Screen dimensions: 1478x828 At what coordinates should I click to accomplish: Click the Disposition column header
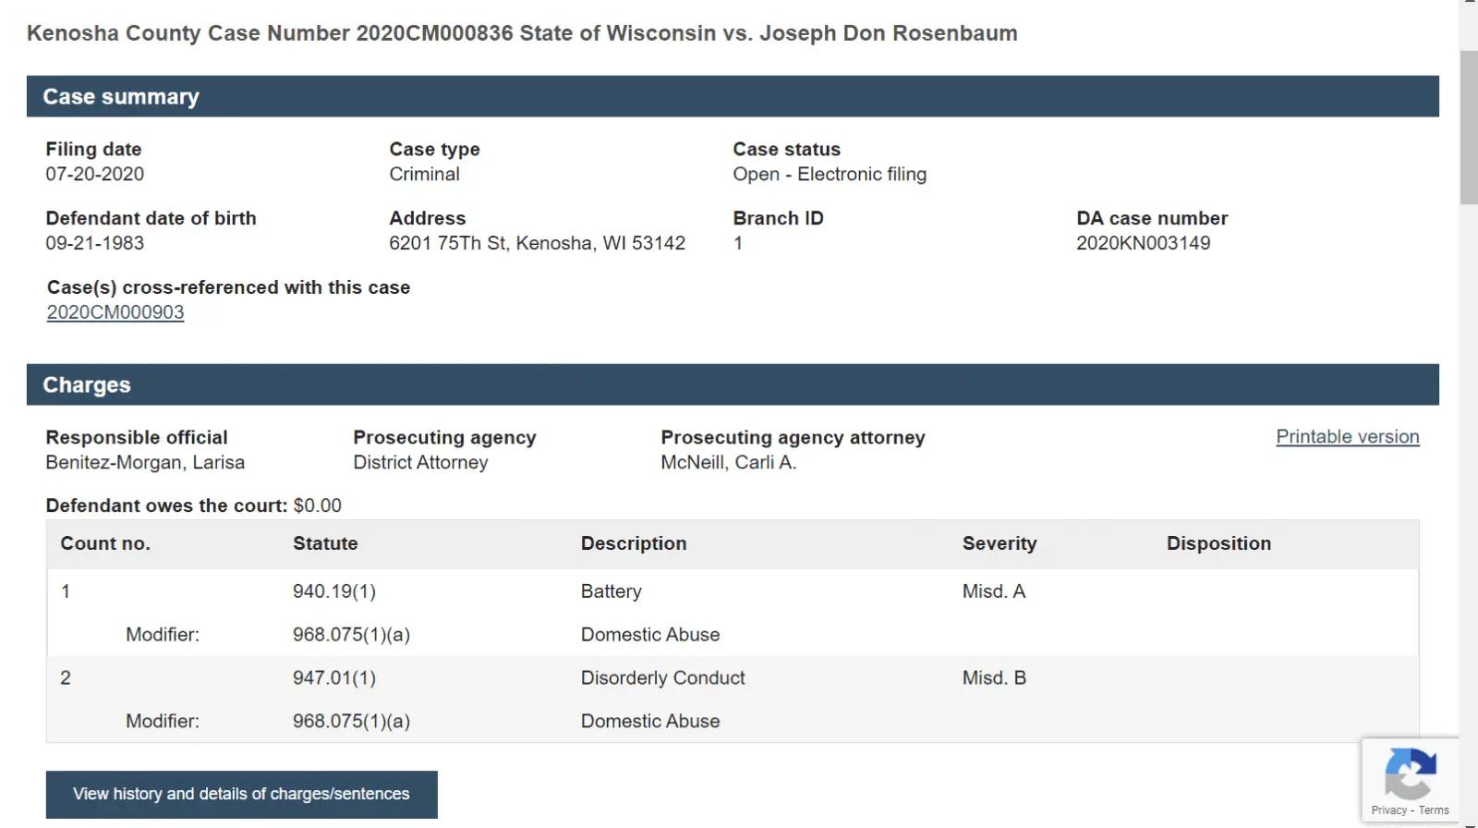pos(1218,543)
